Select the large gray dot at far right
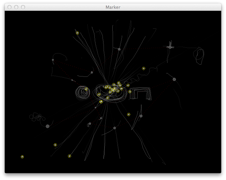226x180 pixels. point(174,79)
